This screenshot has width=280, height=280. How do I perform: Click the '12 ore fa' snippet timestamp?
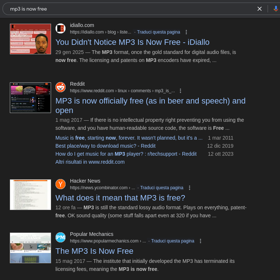pos(66,207)
